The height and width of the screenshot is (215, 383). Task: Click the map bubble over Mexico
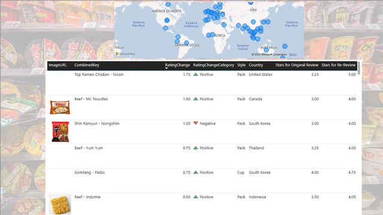click(165, 28)
